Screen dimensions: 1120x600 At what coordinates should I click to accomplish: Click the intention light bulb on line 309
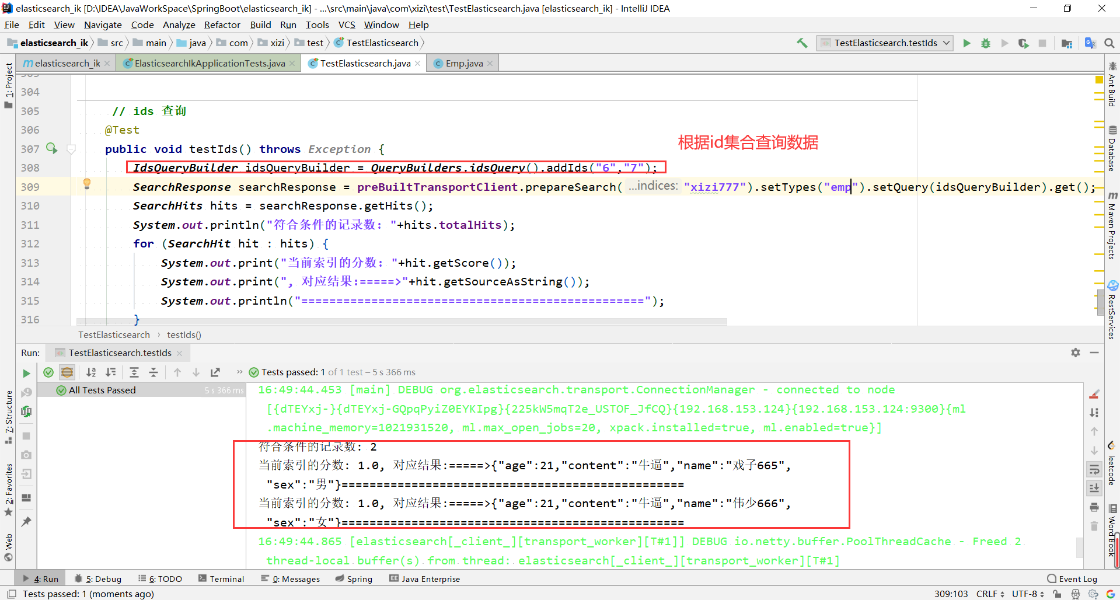(x=87, y=184)
